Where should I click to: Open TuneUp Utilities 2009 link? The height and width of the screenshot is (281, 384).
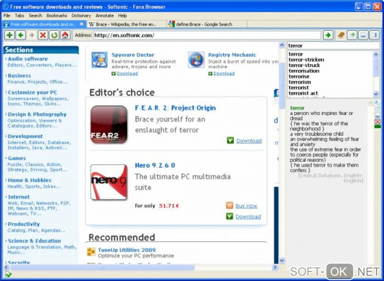[x=126, y=250]
